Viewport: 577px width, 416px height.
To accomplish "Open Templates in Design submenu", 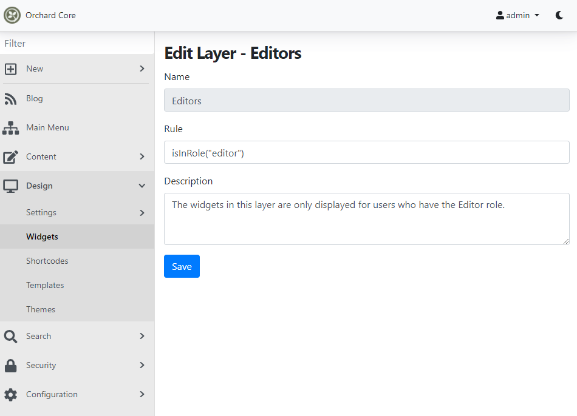I will point(77,285).
